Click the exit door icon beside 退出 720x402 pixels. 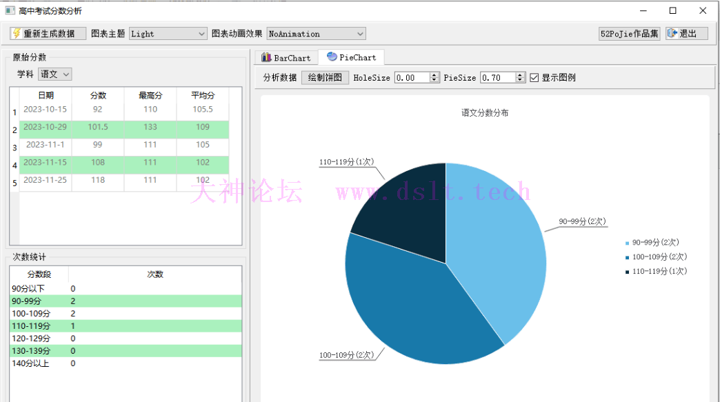pos(672,33)
